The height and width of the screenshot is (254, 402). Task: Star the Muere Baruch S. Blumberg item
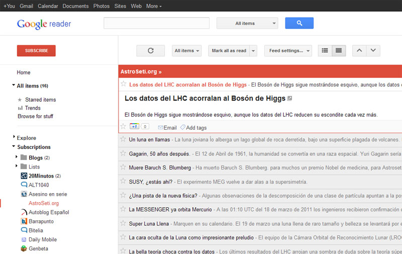(123, 167)
